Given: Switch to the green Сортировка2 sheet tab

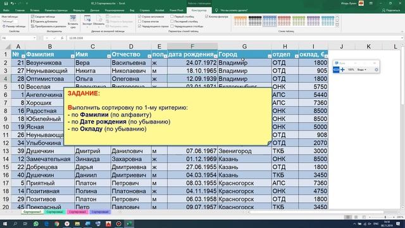Looking at the screenshot, I should pyautogui.click(x=55, y=212).
